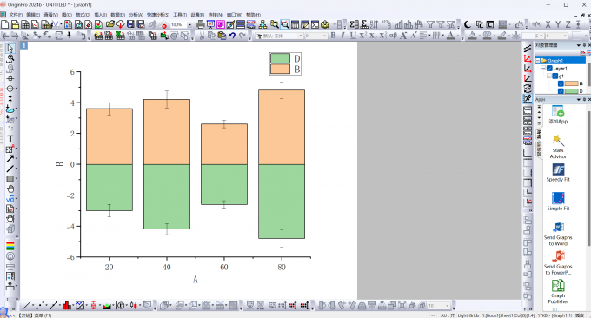The height and width of the screenshot is (318, 591).
Task: Click the Save project floppy icon
Action: 130,24
